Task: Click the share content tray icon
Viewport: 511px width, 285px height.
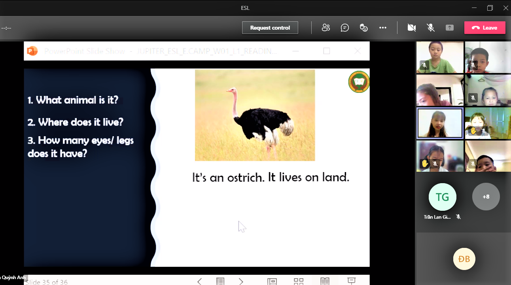Action: tap(450, 28)
